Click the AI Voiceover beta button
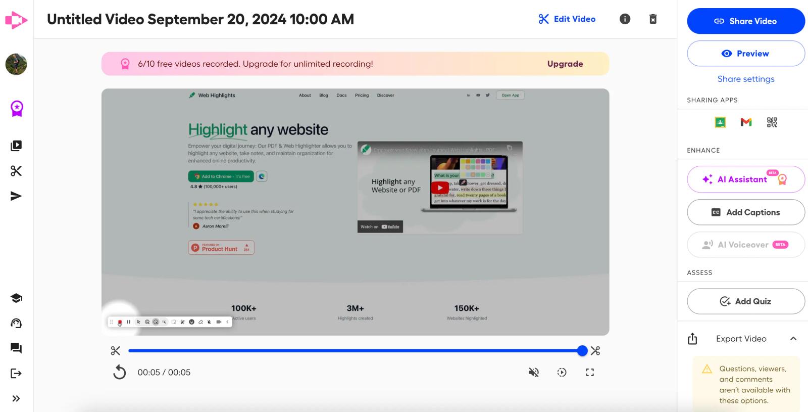Viewport: 808px width, 412px height. pos(746,245)
